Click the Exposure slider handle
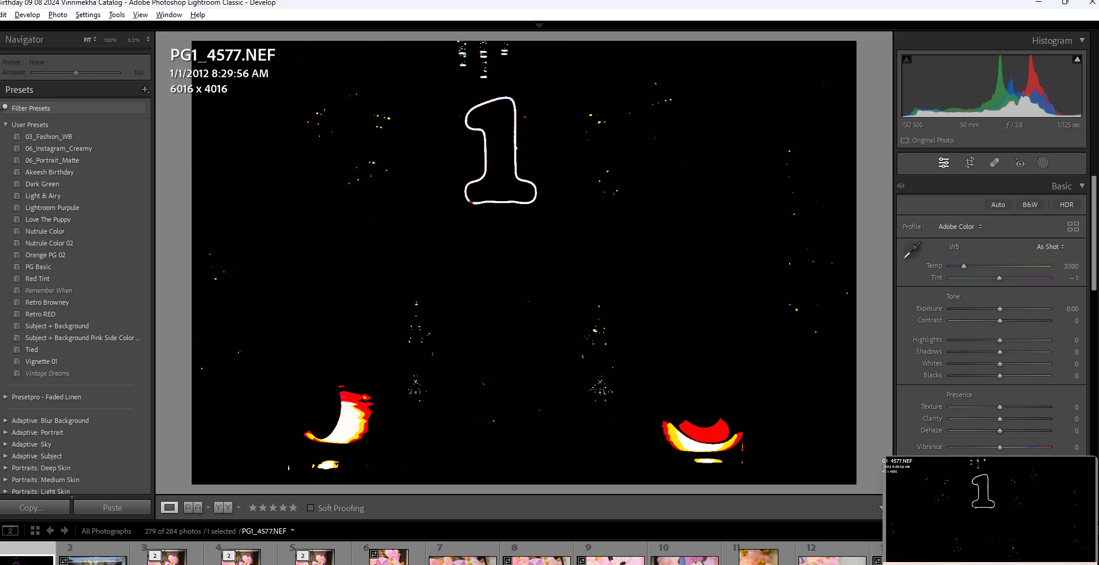The height and width of the screenshot is (565, 1099). point(1000,309)
